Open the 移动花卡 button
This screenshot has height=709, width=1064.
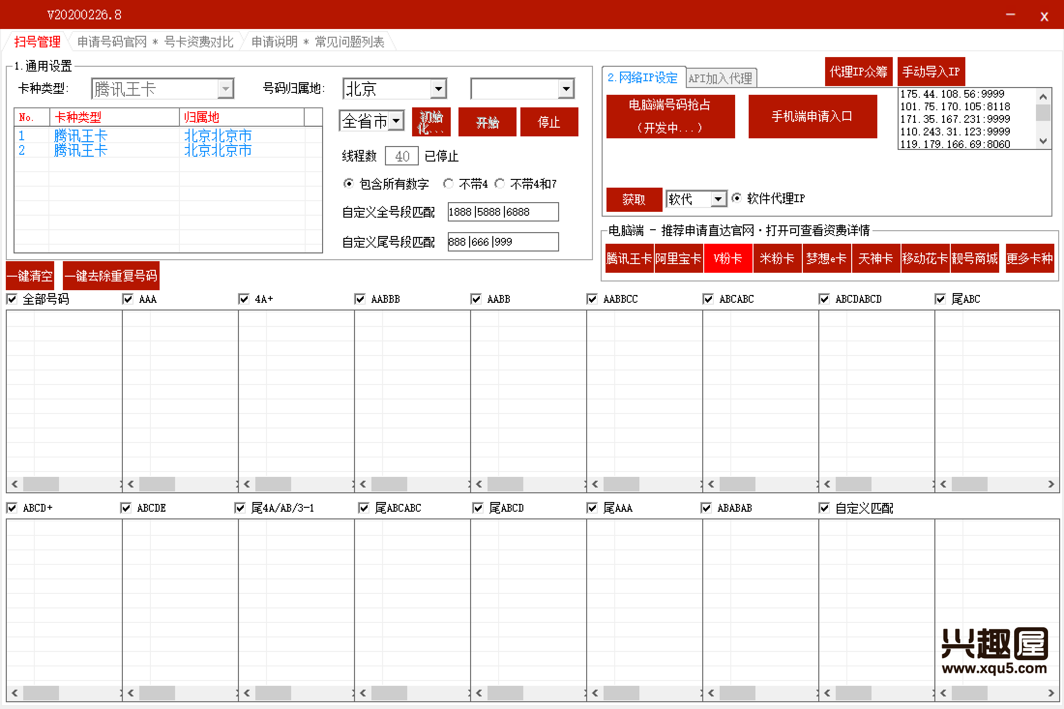(x=925, y=258)
